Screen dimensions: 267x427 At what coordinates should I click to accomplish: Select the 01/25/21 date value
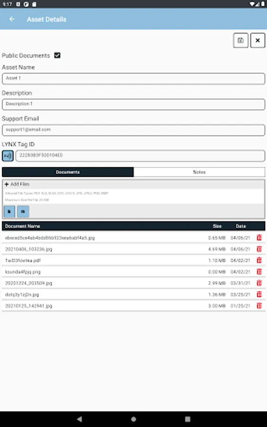[x=240, y=306]
